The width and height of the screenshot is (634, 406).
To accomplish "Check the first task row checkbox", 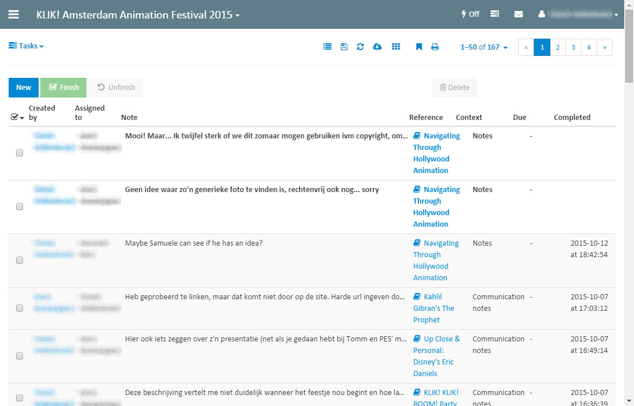I will [x=20, y=153].
